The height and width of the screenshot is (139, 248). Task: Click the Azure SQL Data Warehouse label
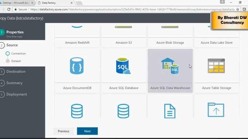(170, 88)
